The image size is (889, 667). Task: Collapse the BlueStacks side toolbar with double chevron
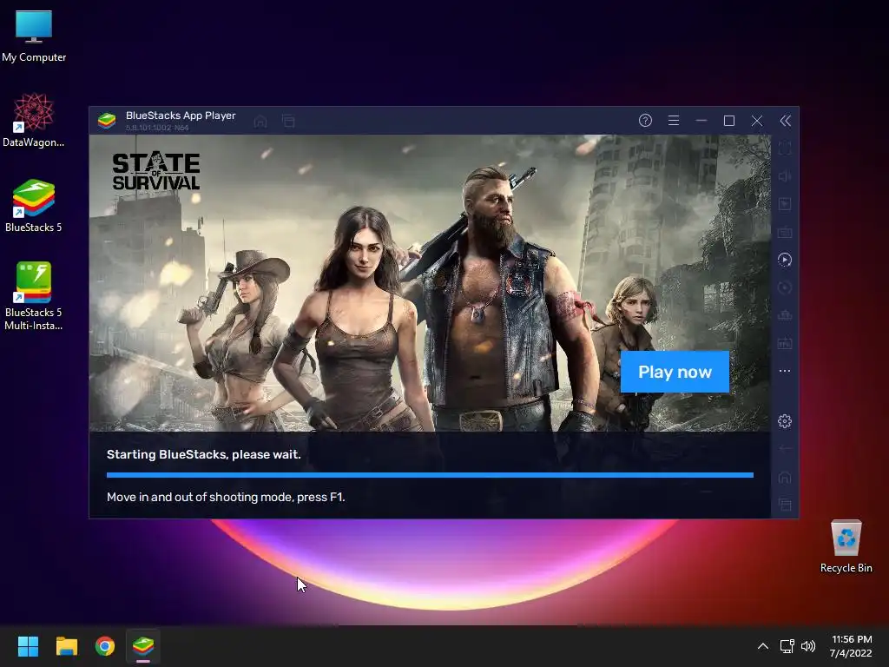(785, 120)
